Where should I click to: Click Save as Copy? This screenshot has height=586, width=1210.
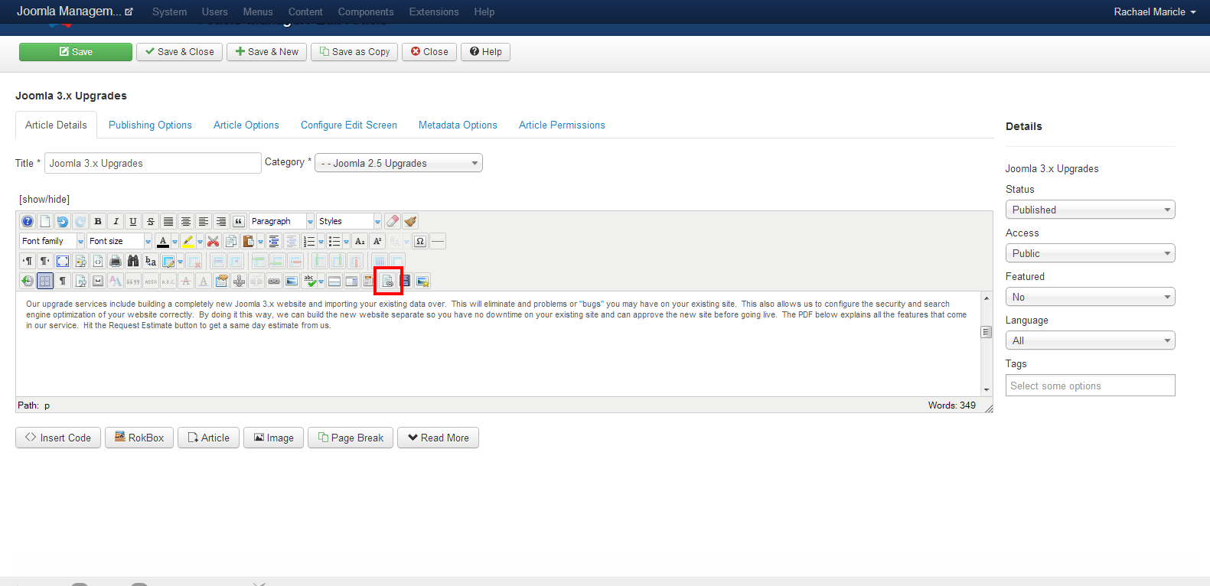tap(354, 51)
